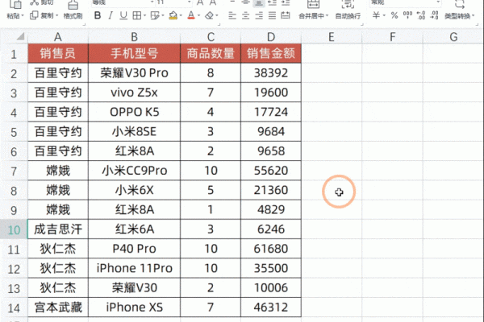Click the 粘贴 paste label
Screen dimensions: 484x322
13,16
